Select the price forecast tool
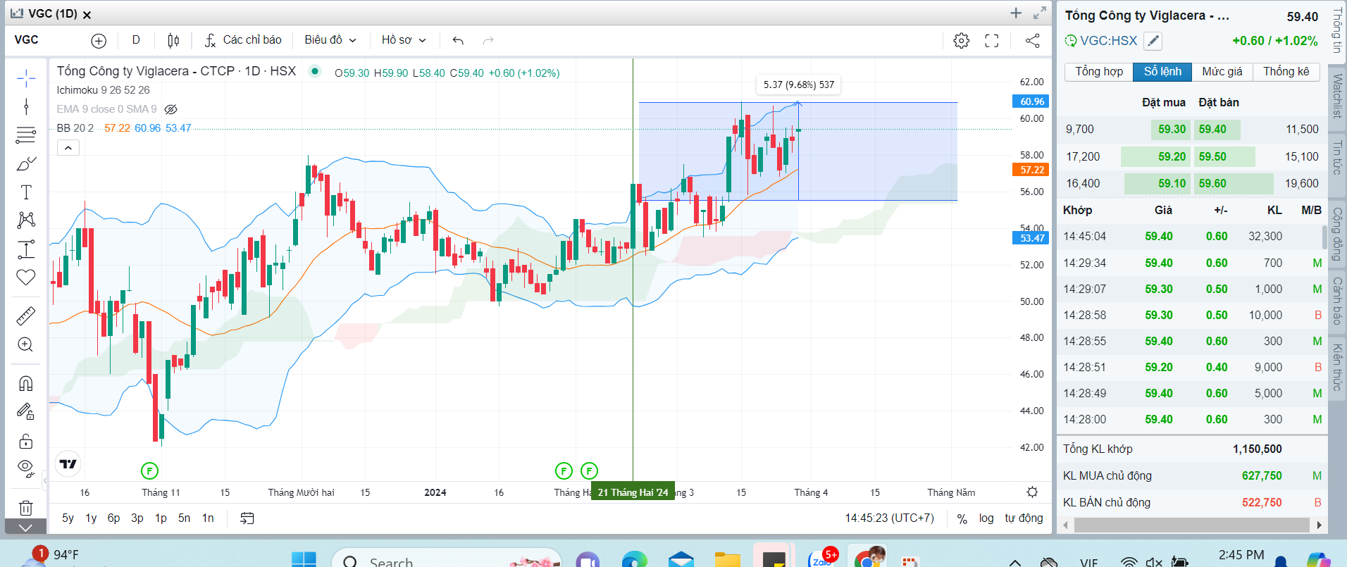 26,249
